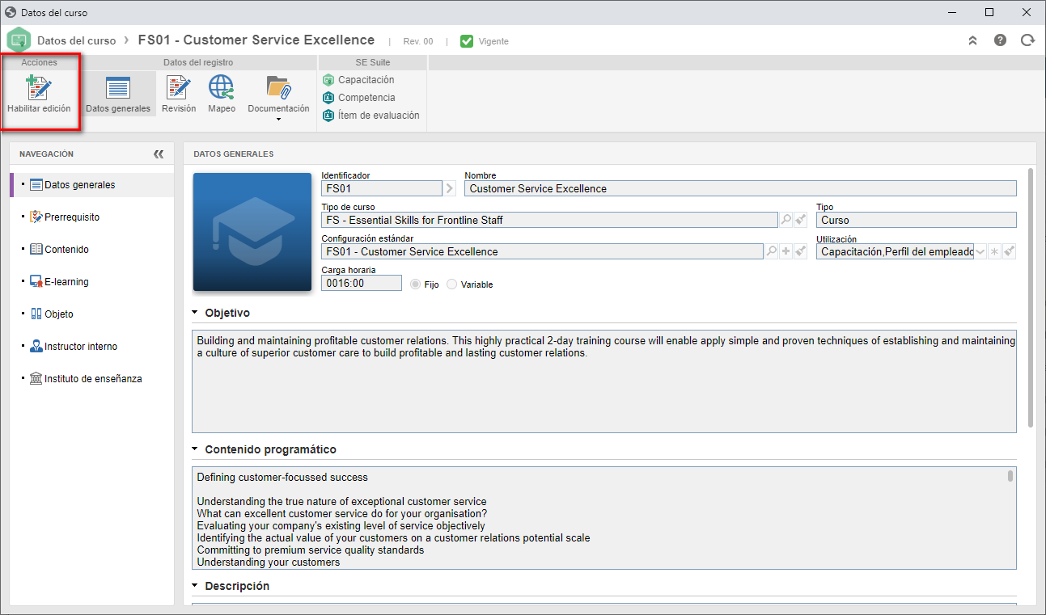Open the Documentación dropdown

(278, 98)
